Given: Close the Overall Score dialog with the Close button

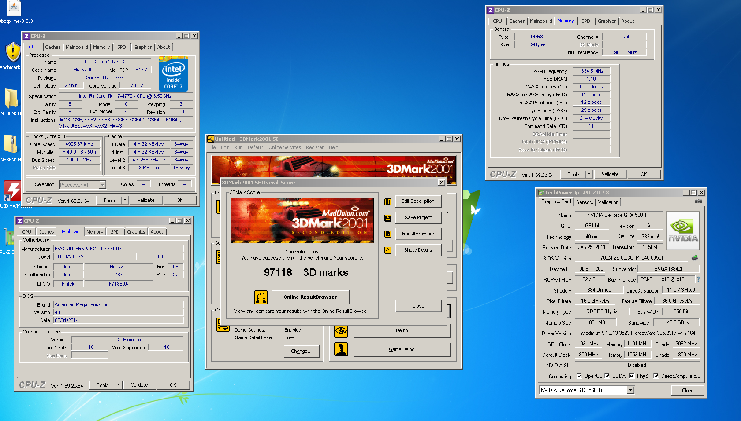Looking at the screenshot, I should [418, 306].
